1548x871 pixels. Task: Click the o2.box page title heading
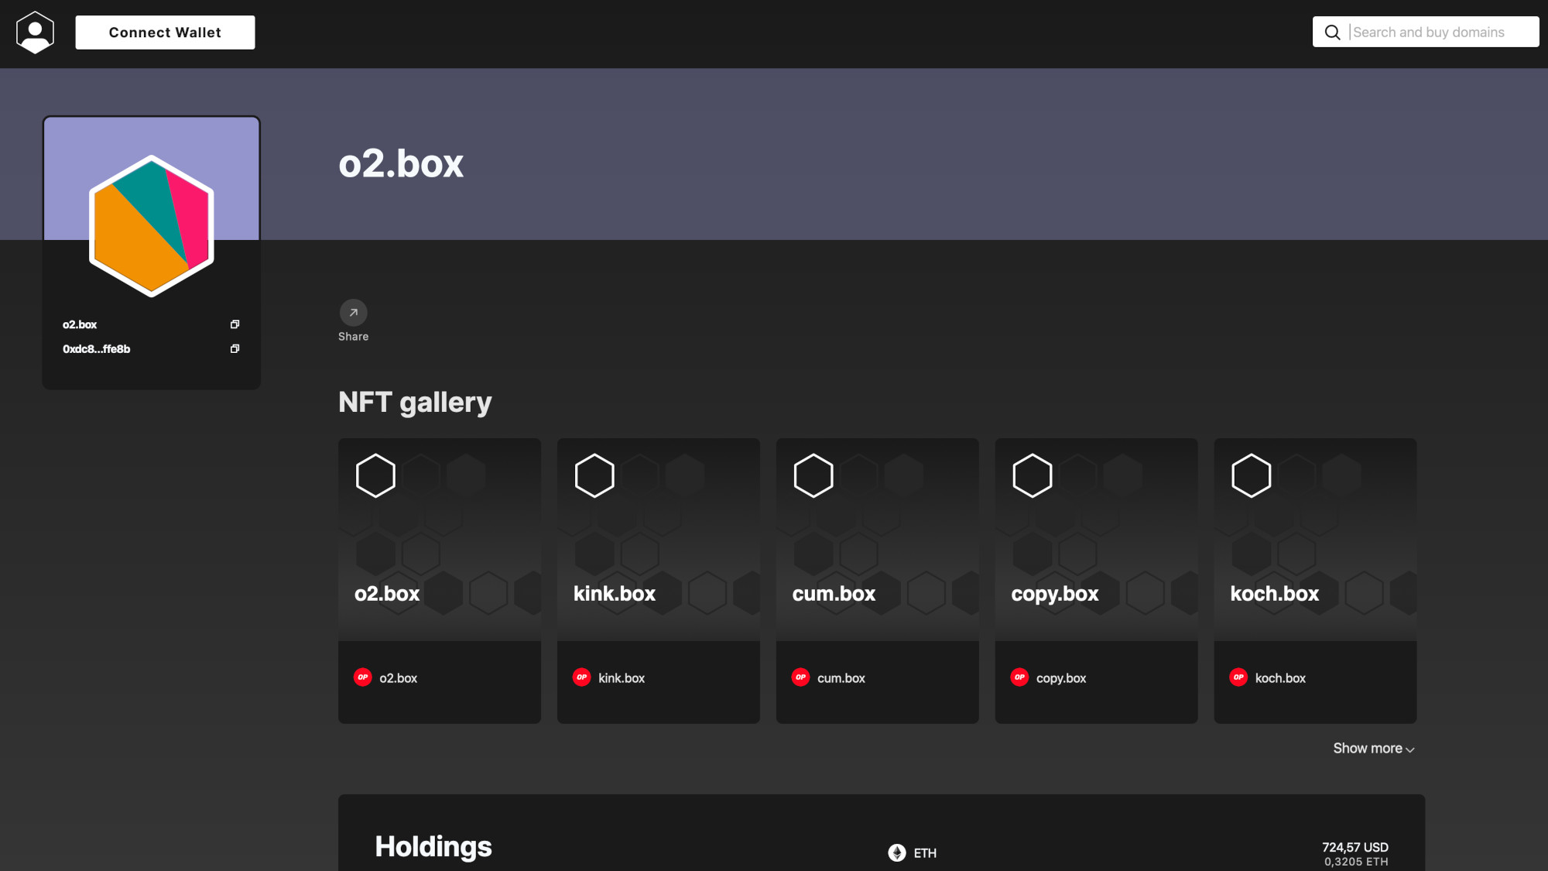[401, 163]
